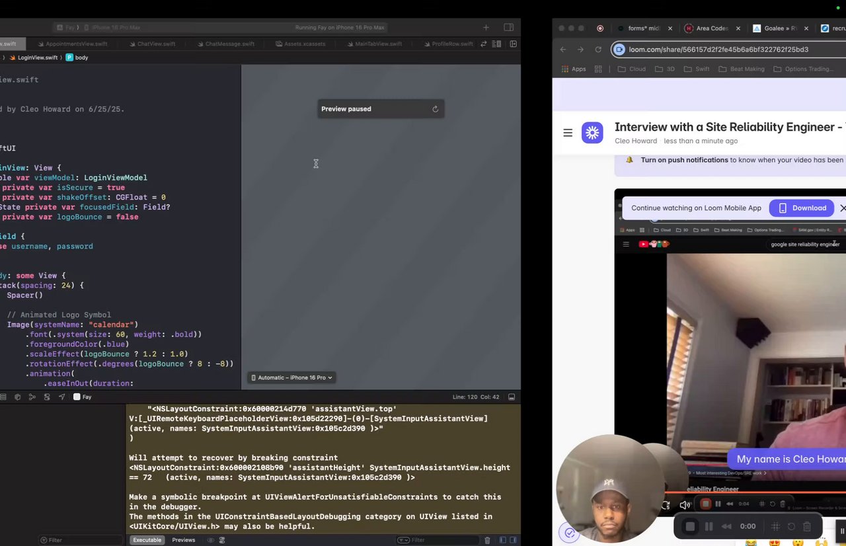846x546 pixels.
Task: Select the Fay process in debug bar
Action: point(82,397)
